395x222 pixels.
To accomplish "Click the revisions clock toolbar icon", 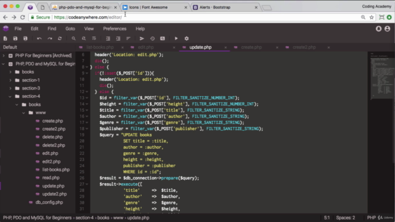I will pyautogui.click(x=152, y=38).
